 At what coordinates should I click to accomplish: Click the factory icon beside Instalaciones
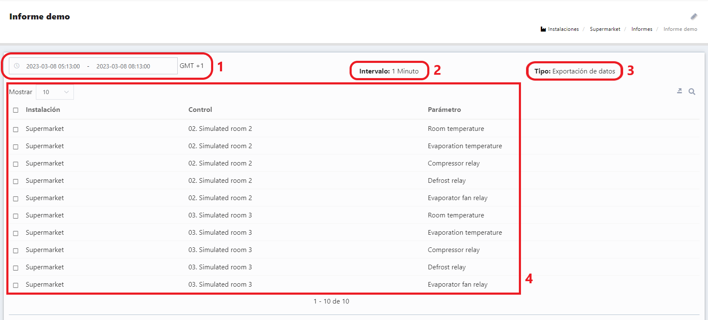click(x=543, y=29)
